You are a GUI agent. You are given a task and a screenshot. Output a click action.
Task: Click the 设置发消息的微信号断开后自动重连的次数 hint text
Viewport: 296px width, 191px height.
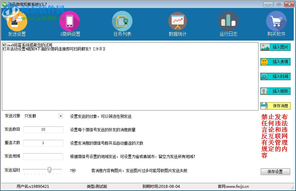click(107, 143)
